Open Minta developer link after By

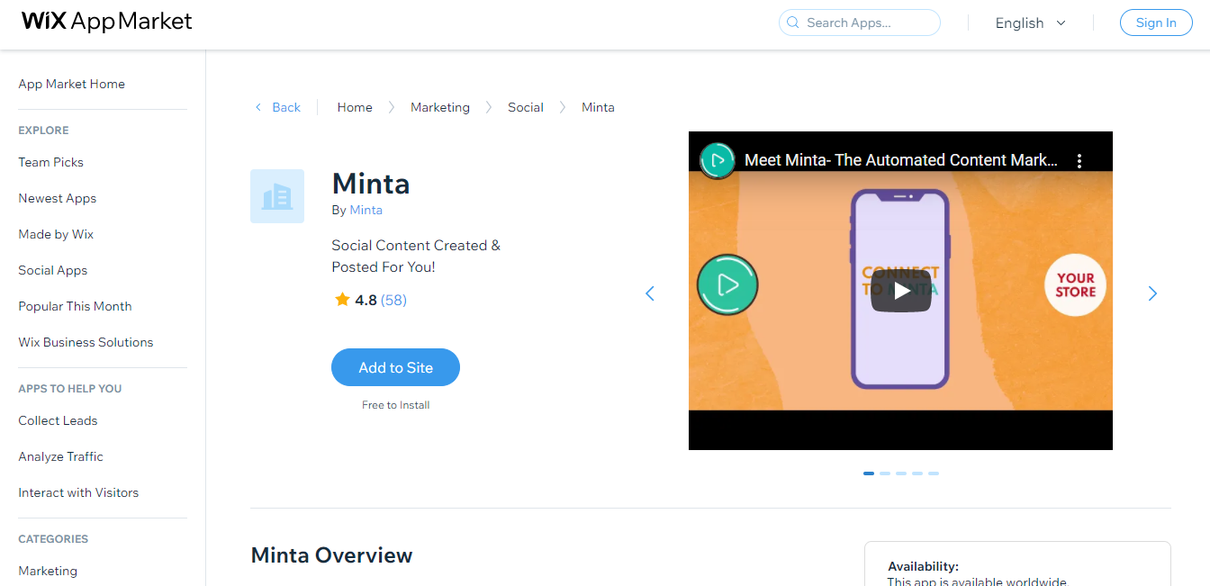point(366,210)
